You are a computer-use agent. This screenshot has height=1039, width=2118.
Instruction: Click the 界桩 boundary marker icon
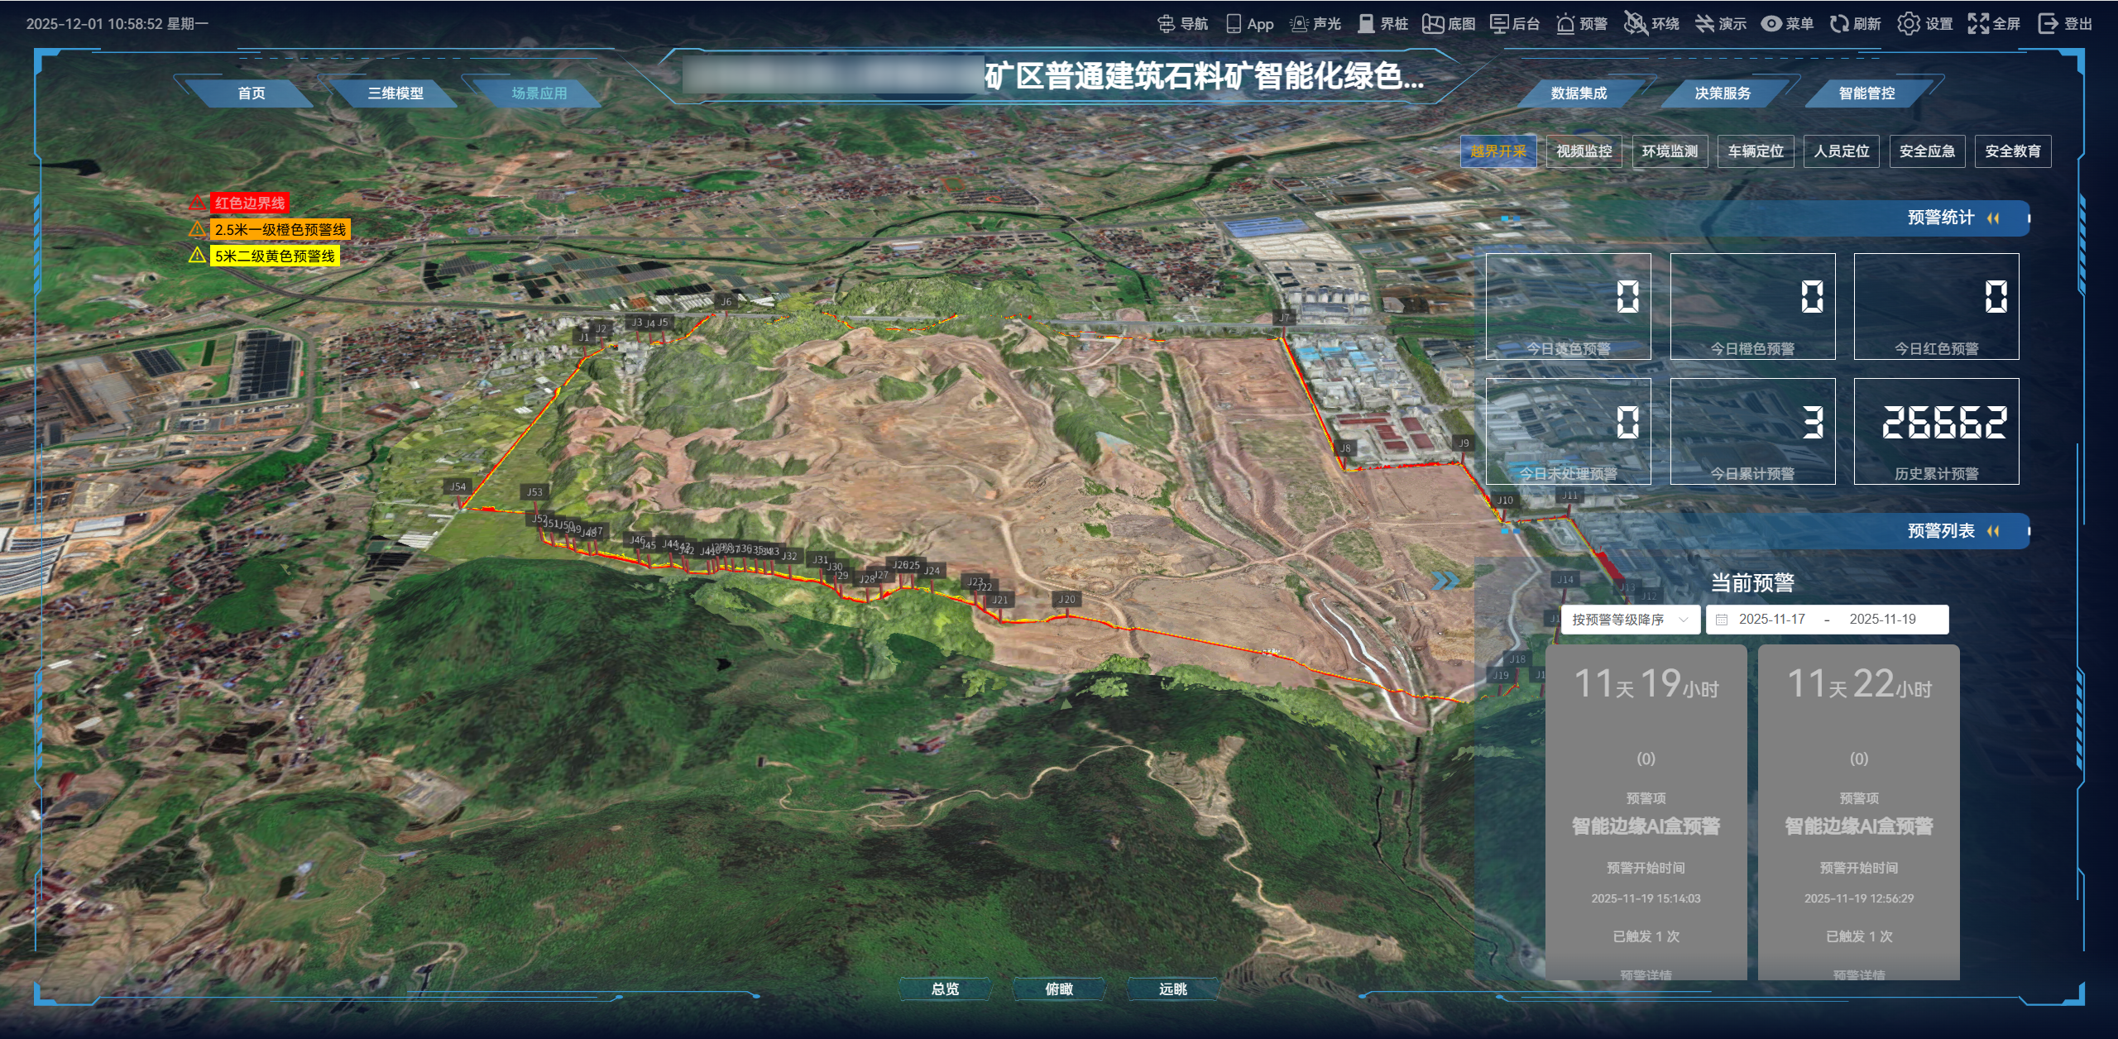coord(1366,24)
